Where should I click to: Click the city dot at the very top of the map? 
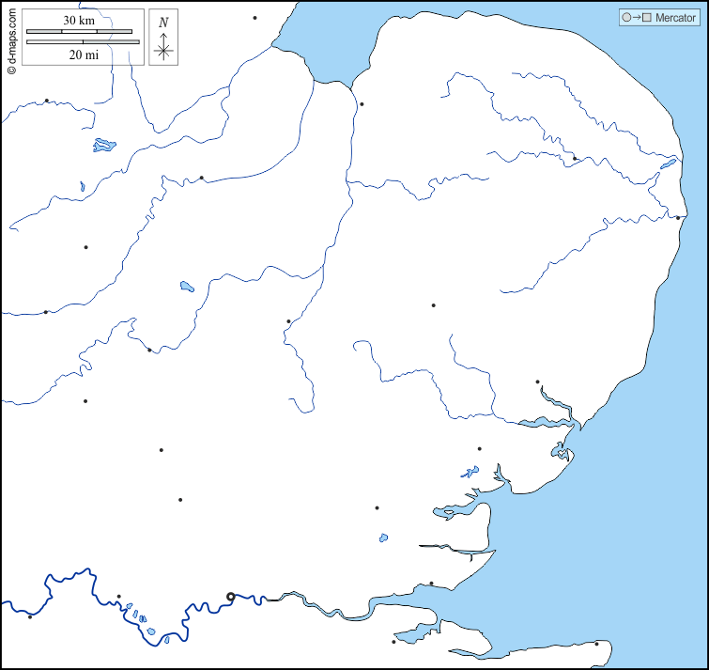pos(254,18)
